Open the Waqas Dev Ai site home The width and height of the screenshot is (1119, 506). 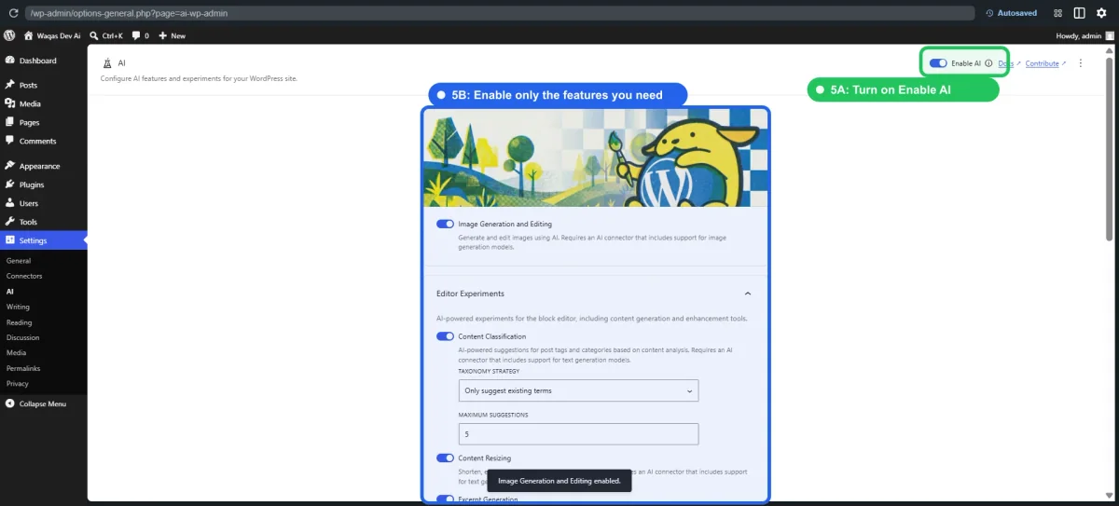click(52, 35)
